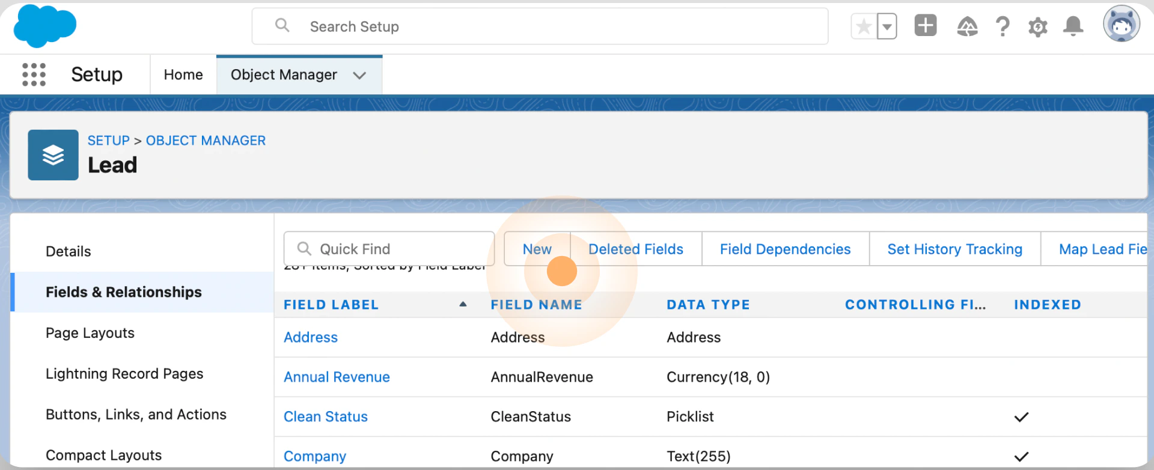The image size is (1154, 470).
Task: Click the CleanStatus field name cell
Action: pos(531,417)
